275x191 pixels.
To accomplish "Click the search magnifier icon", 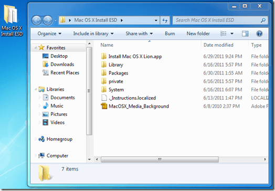I will point(263,20).
